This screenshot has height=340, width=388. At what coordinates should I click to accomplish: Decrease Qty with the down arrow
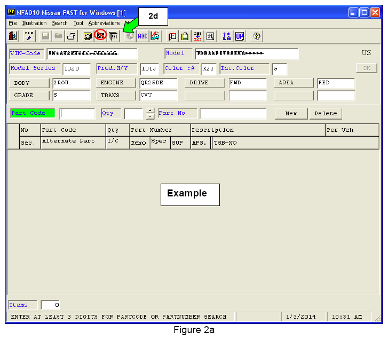[x=150, y=116]
